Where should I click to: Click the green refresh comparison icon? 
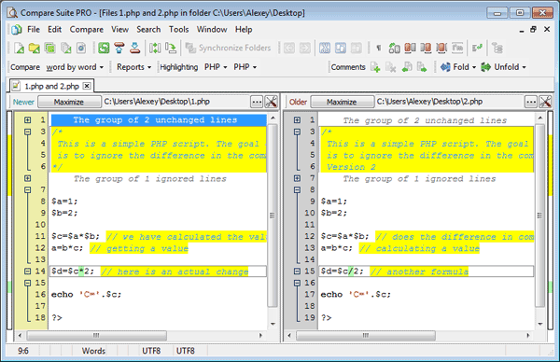pos(104,48)
